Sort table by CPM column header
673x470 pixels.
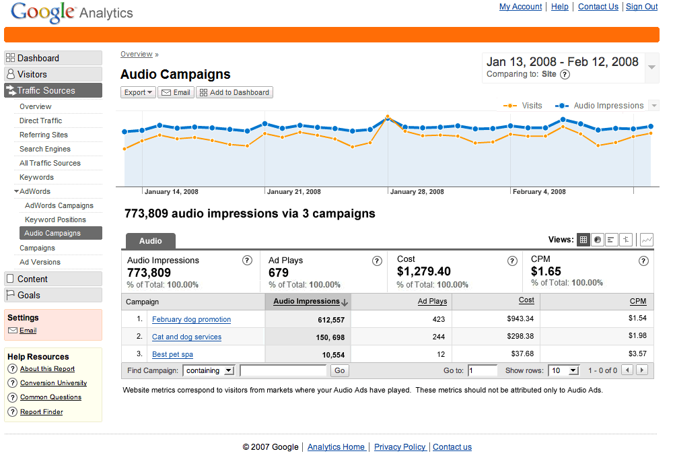pyautogui.click(x=638, y=301)
